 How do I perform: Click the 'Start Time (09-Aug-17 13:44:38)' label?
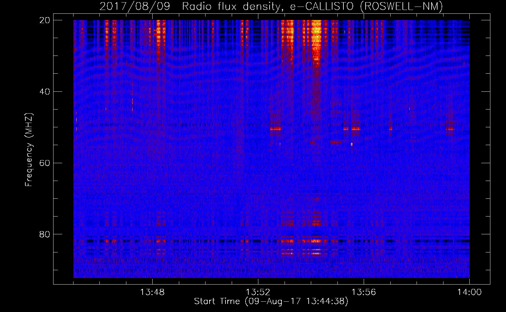pos(271,301)
